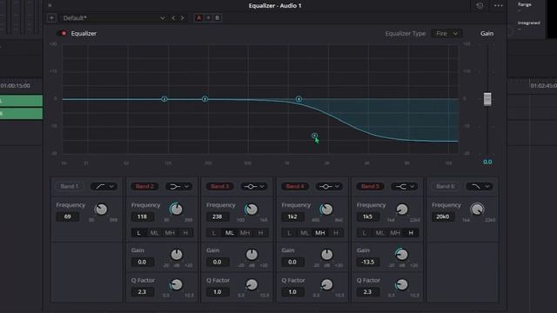The height and width of the screenshot is (313, 557).
Task: Enable Band 1
Action: click(x=70, y=186)
